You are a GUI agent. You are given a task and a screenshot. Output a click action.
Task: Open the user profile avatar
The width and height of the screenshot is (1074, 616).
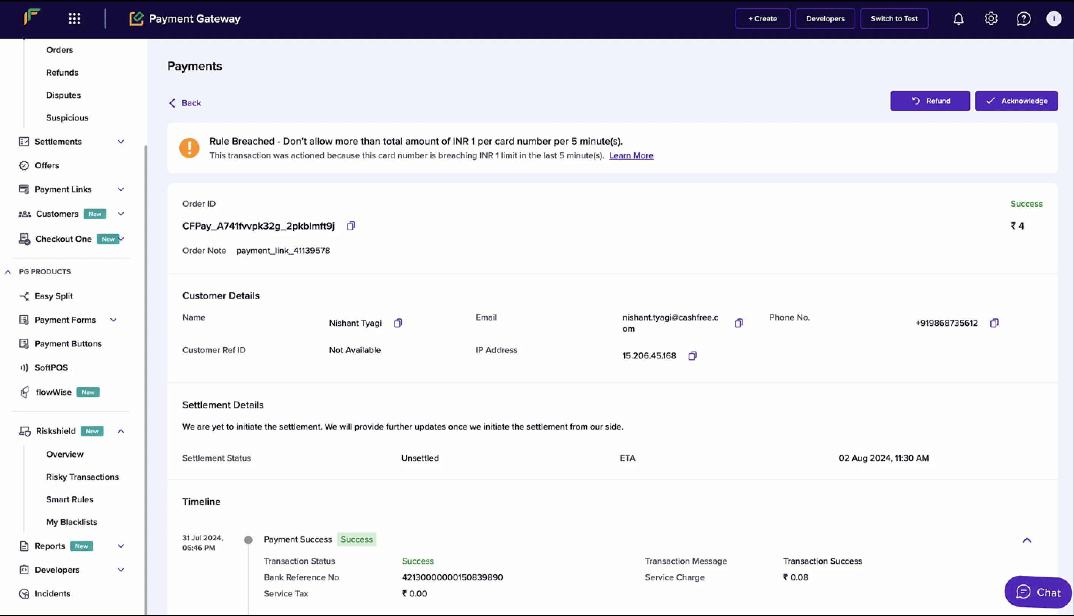(x=1053, y=19)
